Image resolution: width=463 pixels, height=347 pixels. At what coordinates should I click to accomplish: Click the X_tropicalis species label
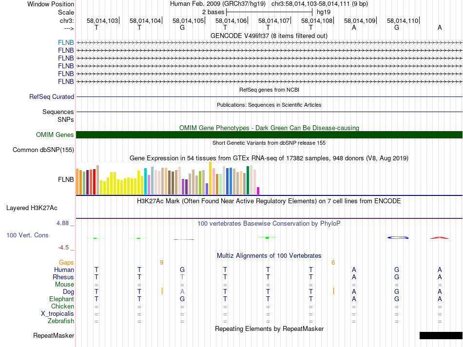(x=58, y=314)
